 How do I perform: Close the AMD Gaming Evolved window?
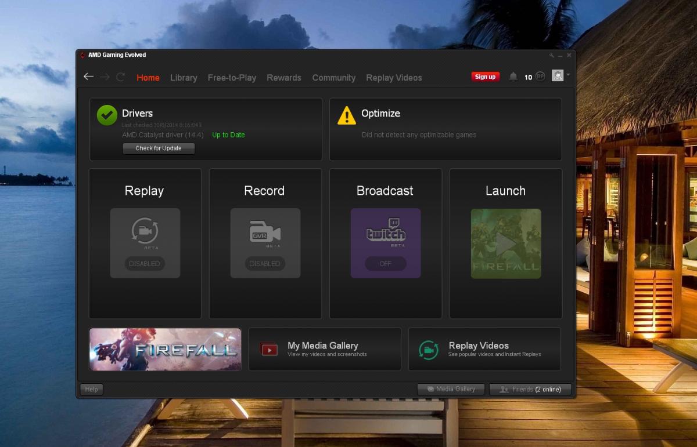click(x=569, y=55)
